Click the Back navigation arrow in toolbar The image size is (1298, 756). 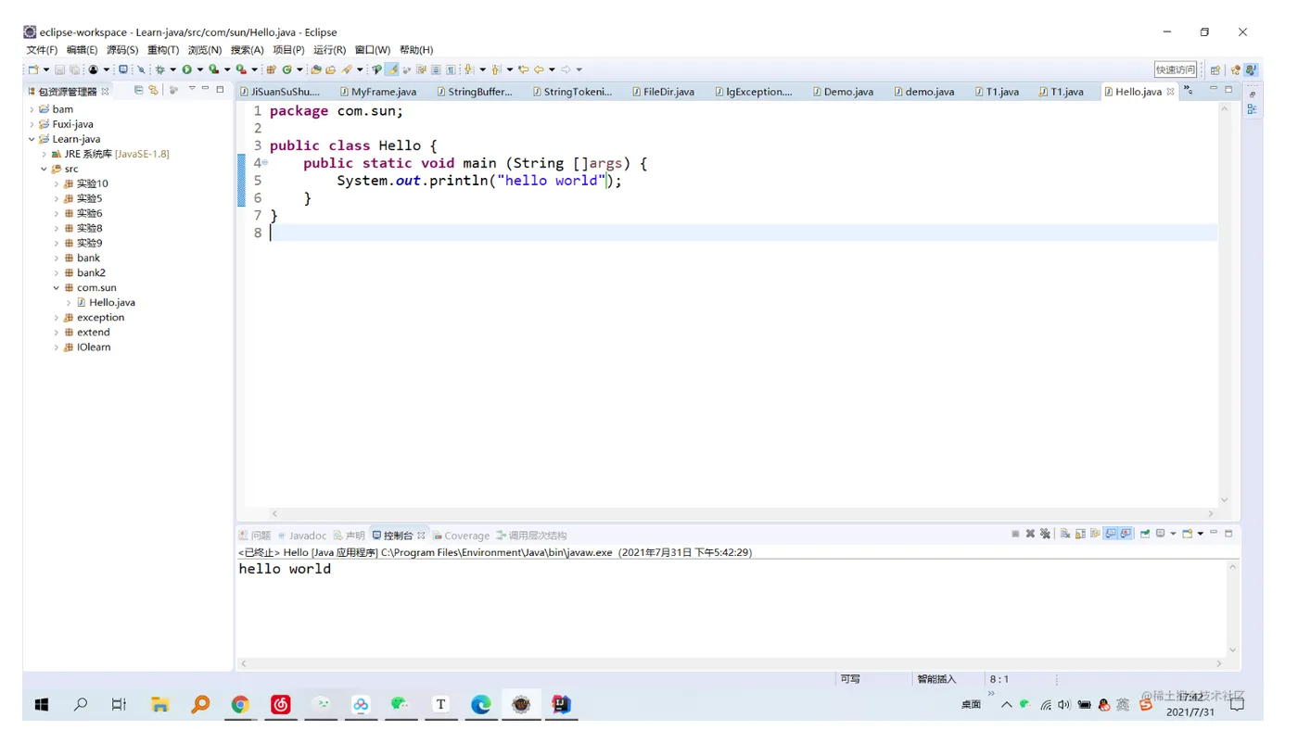[539, 69]
